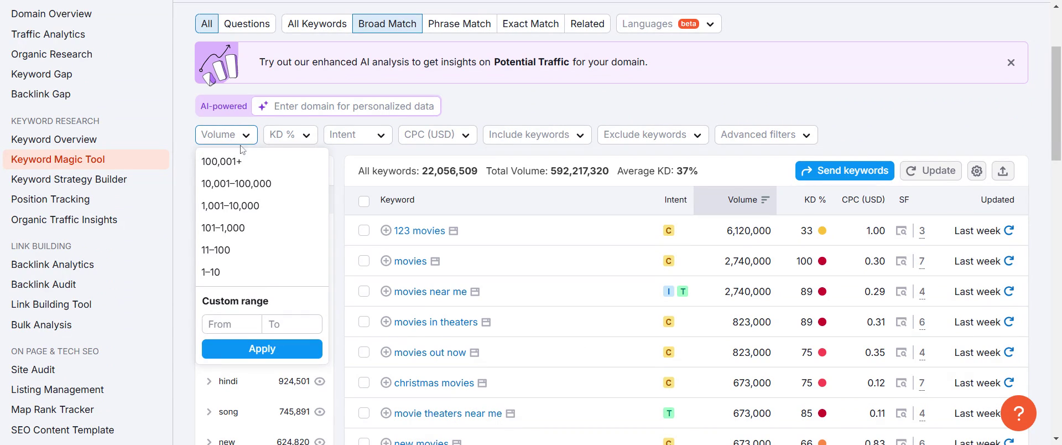
Task: Open the Exclude keywords dropdown
Action: coord(653,134)
